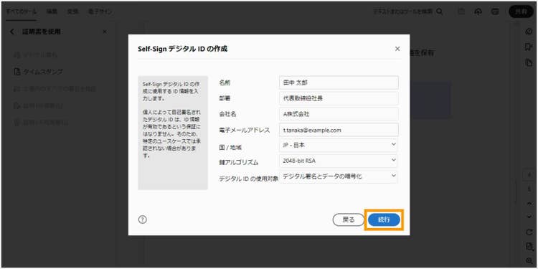Viewport: 538px width, 269px height.
Task: Select タイムスタンプ in the side panel
Action: point(38,72)
